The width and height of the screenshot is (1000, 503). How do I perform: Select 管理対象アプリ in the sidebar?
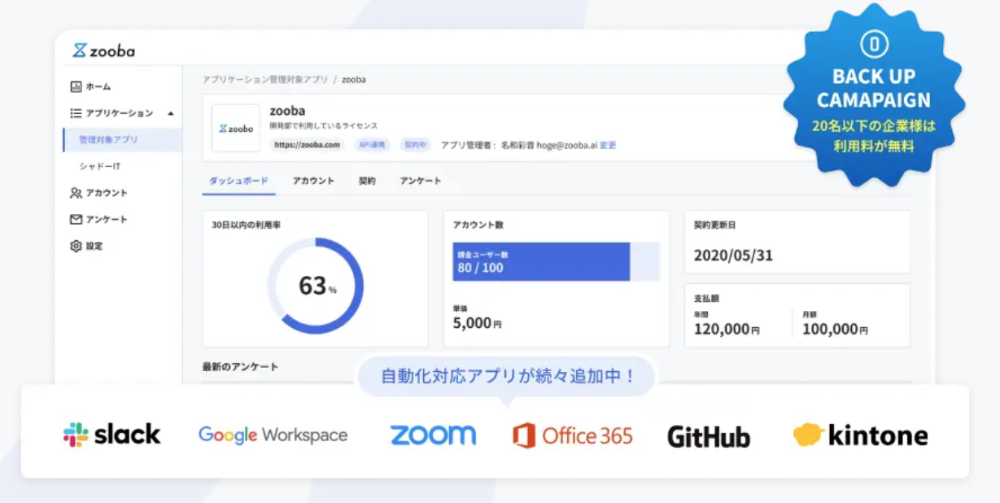coord(108,140)
